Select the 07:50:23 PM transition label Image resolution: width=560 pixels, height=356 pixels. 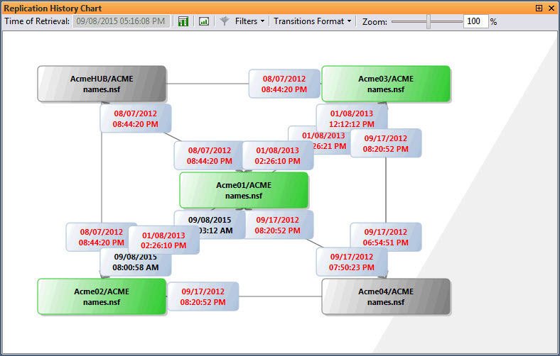point(352,262)
